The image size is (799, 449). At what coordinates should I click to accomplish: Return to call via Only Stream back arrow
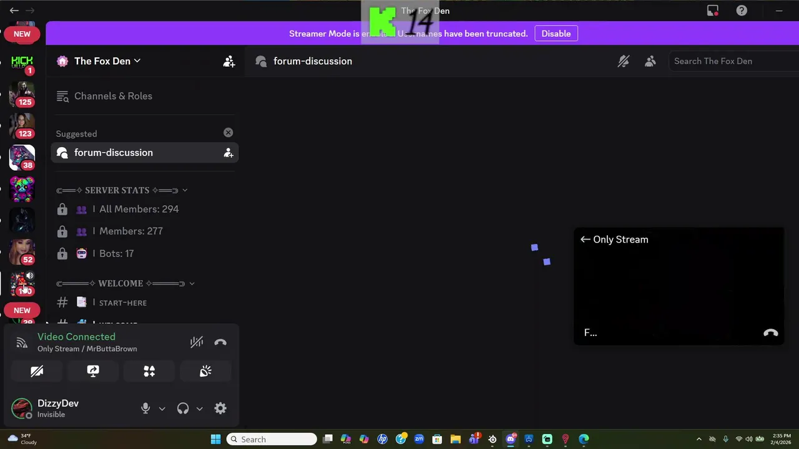pyautogui.click(x=585, y=239)
